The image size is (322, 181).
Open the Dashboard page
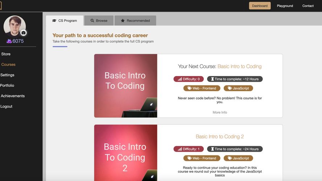pyautogui.click(x=260, y=6)
